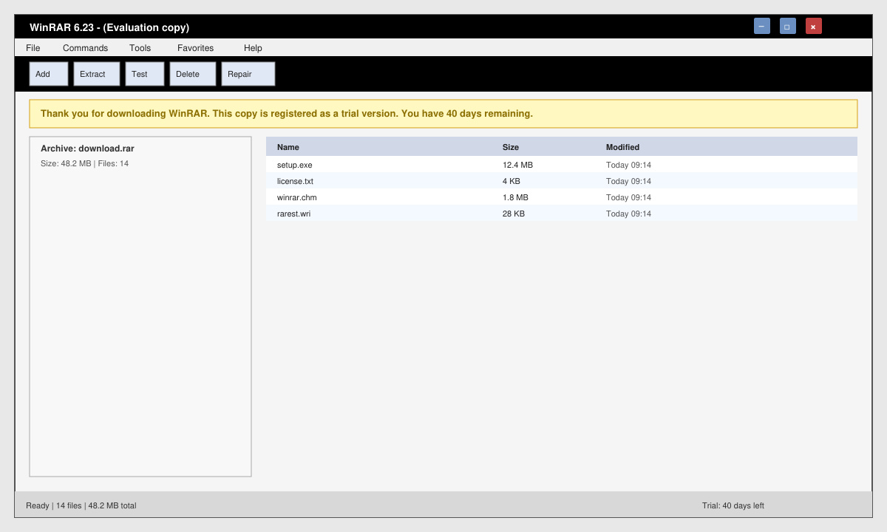
Task: Maximize the WinRAR window
Action: click(787, 26)
